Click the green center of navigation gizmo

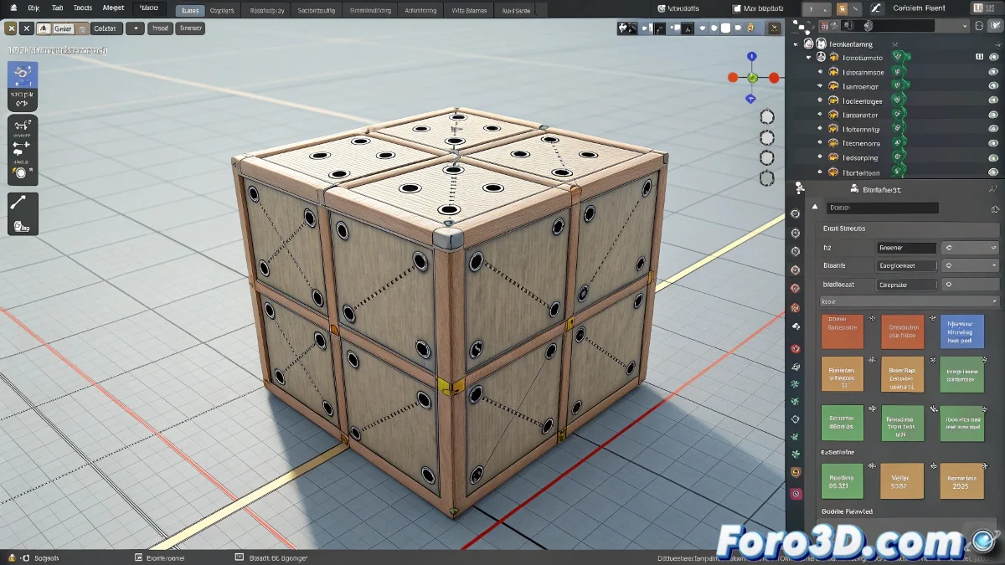(752, 77)
